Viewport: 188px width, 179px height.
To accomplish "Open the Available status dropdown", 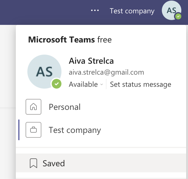I will [83, 84].
